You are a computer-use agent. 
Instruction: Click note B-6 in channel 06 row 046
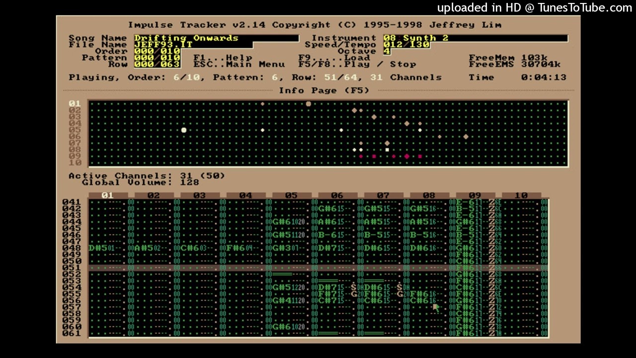(328, 235)
